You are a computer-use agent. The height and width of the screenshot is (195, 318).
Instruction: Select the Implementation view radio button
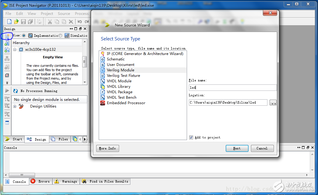(24, 36)
